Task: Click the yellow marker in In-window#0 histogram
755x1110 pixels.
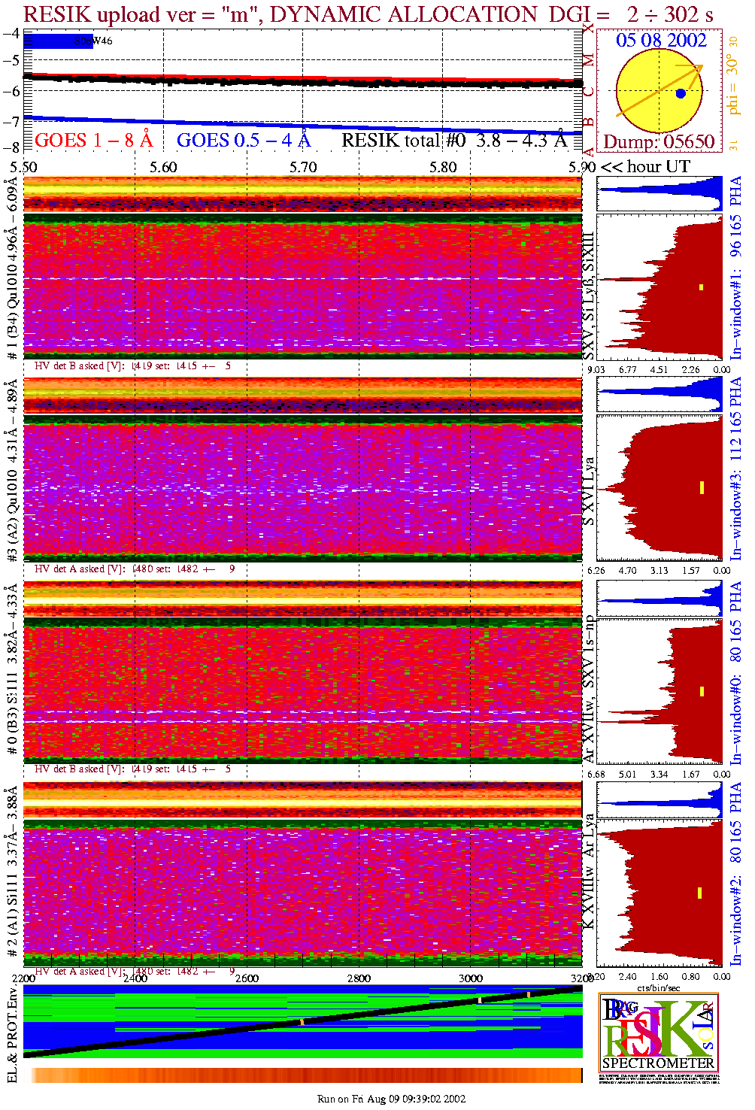Action: (x=701, y=691)
